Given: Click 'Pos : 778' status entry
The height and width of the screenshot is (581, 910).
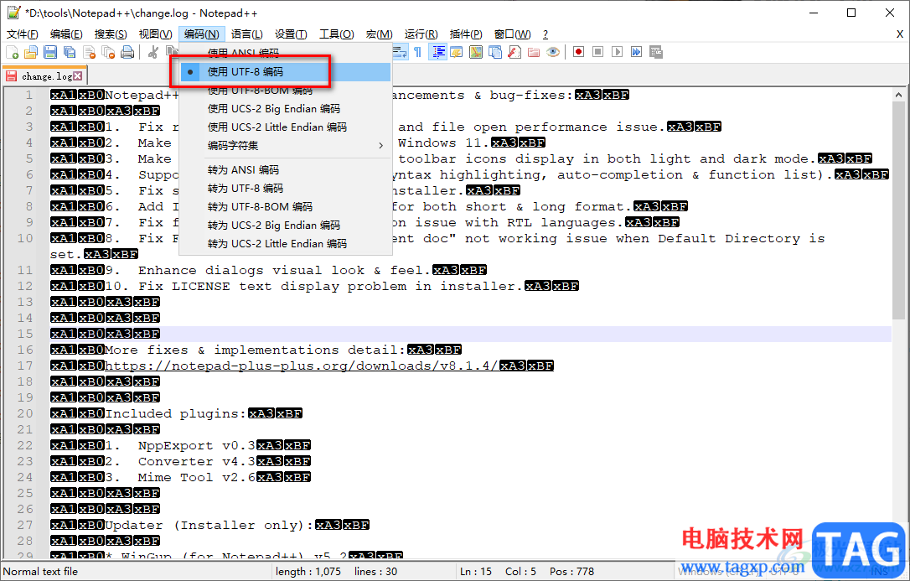Looking at the screenshot, I should click(571, 572).
